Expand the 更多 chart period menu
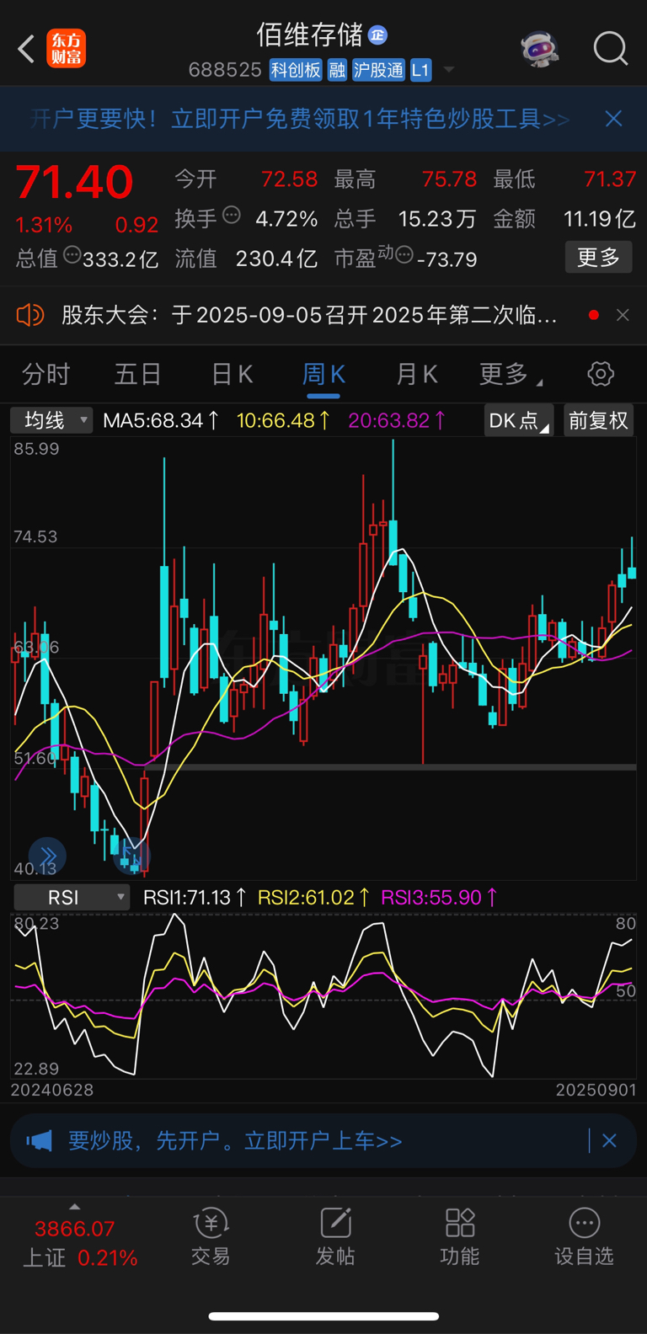Screen dimensions: 647x1334 click(510, 374)
